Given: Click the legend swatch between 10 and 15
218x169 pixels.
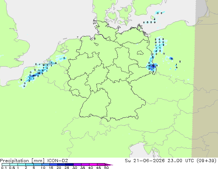Looking at the screenshot, I should (46, 165).
